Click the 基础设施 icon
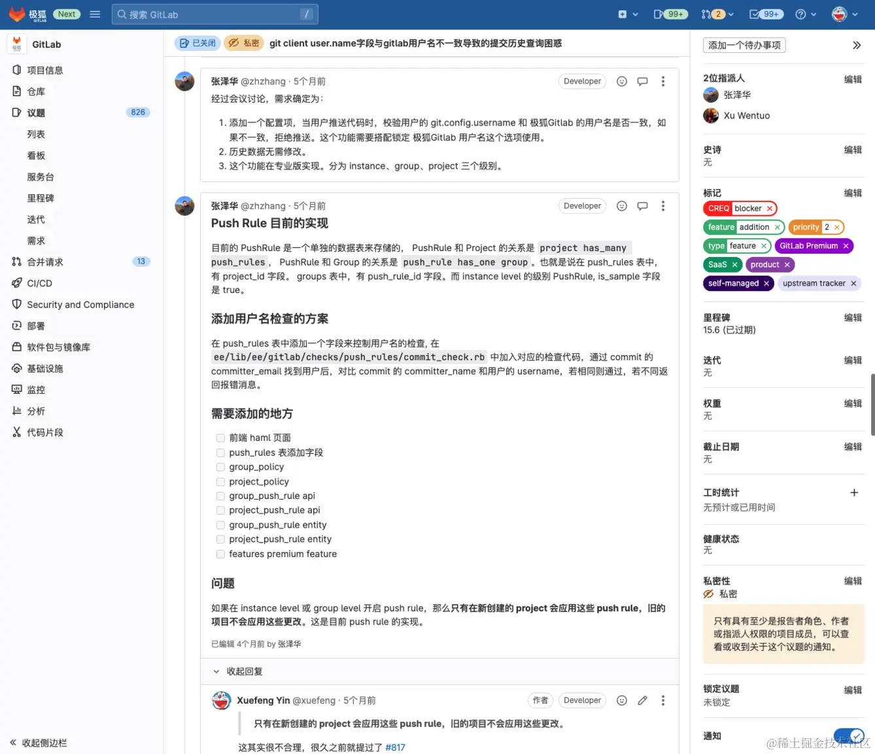 (17, 368)
